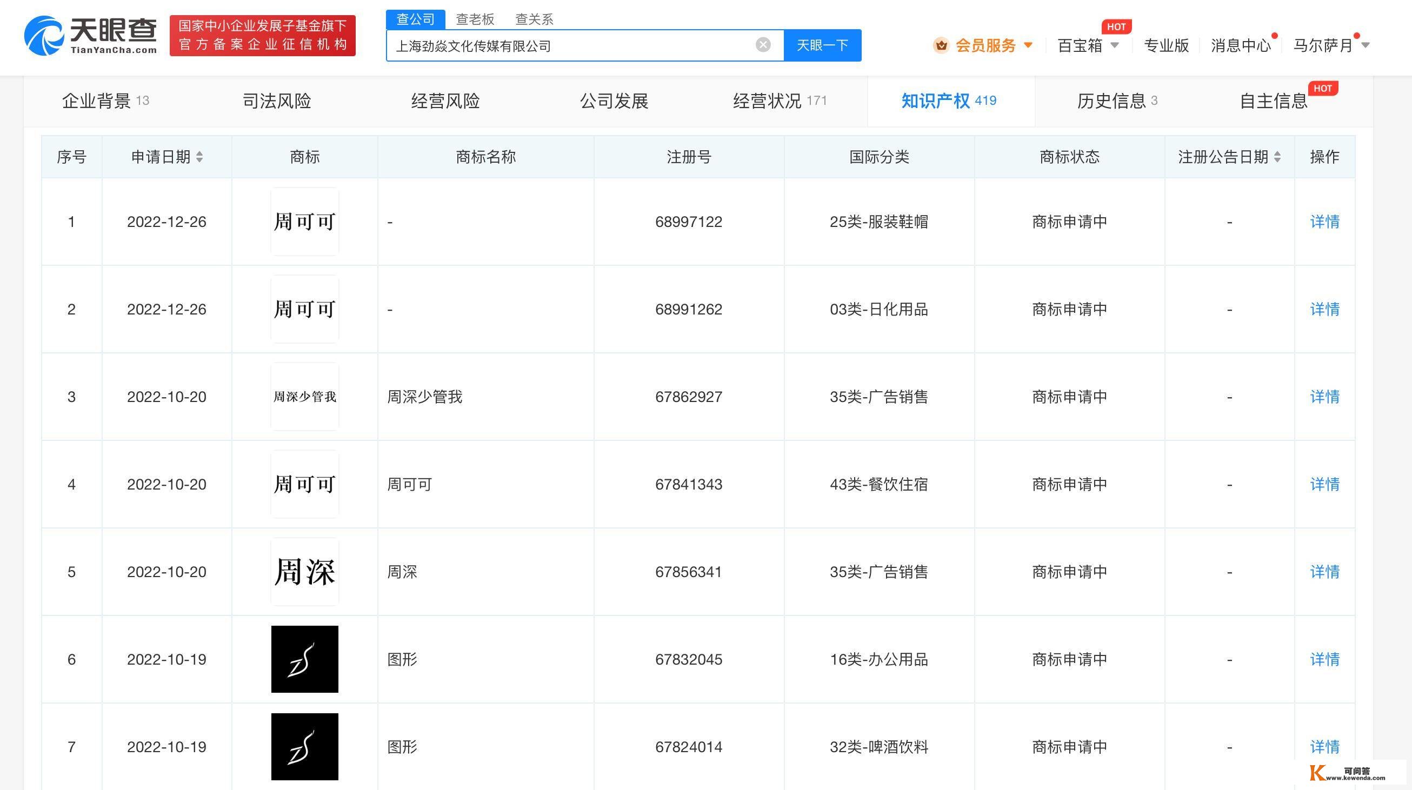Open the 自主信息 tab
Image resolution: width=1412 pixels, height=790 pixels.
pyautogui.click(x=1273, y=101)
